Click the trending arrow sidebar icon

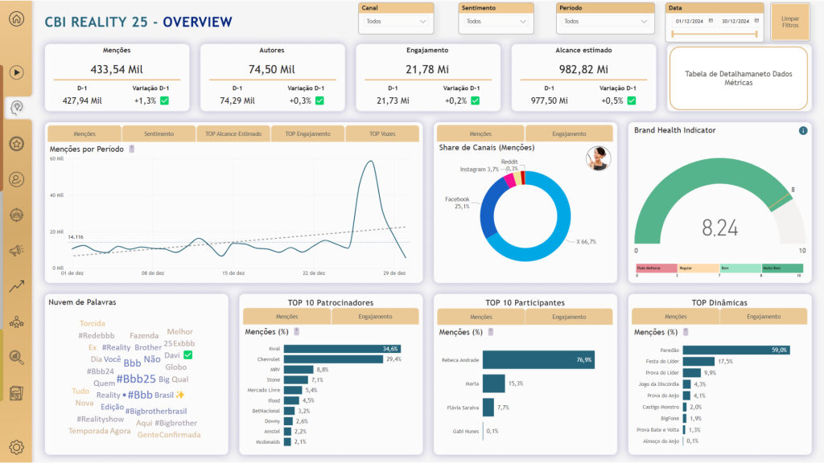[17, 286]
